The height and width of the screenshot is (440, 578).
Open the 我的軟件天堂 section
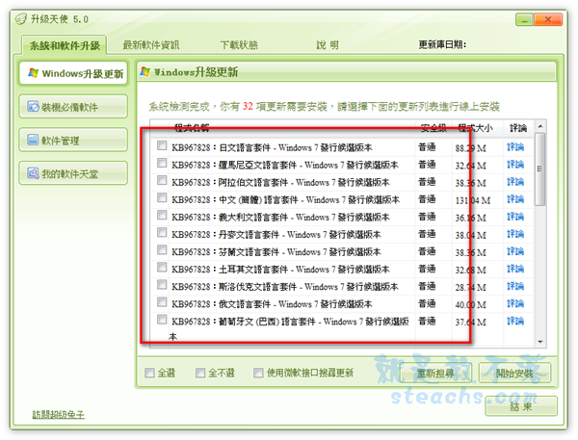click(73, 173)
